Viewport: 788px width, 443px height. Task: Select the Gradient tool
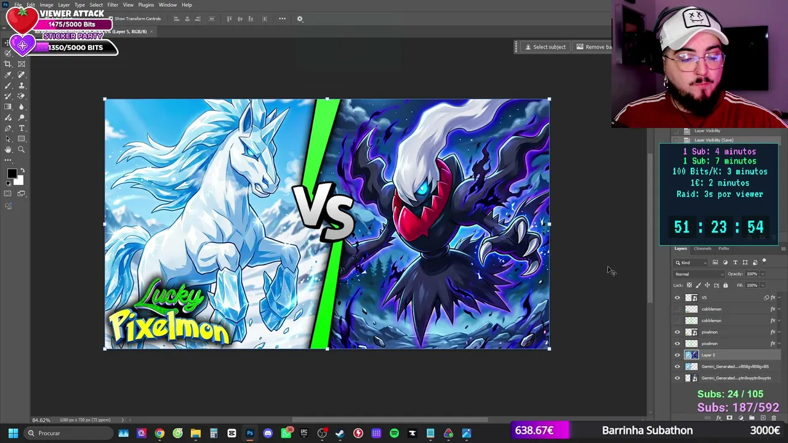click(8, 106)
